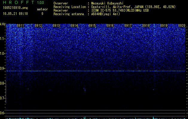
Task: Click the Receiving Location label
Action: click(x=70, y=7)
